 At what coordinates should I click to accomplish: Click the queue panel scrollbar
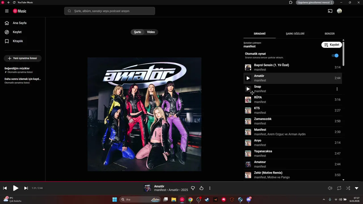pyautogui.click(x=343, y=54)
